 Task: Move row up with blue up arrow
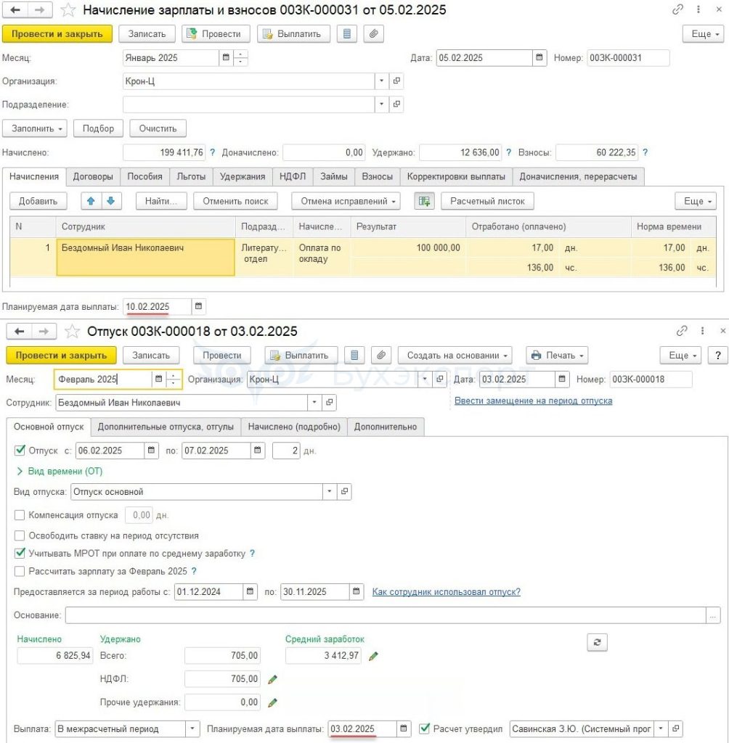point(91,201)
